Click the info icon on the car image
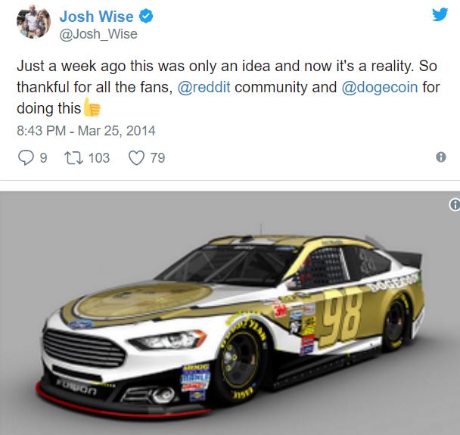Image resolution: width=460 pixels, height=435 pixels. (455, 204)
